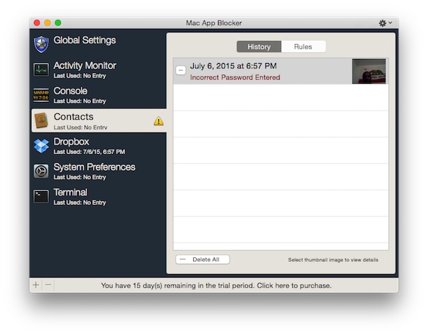
Task: Open the gear dropdown menu in title bar
Action: 385,23
